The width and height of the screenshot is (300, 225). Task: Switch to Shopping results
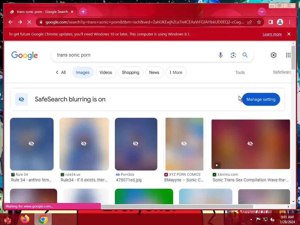point(130,72)
